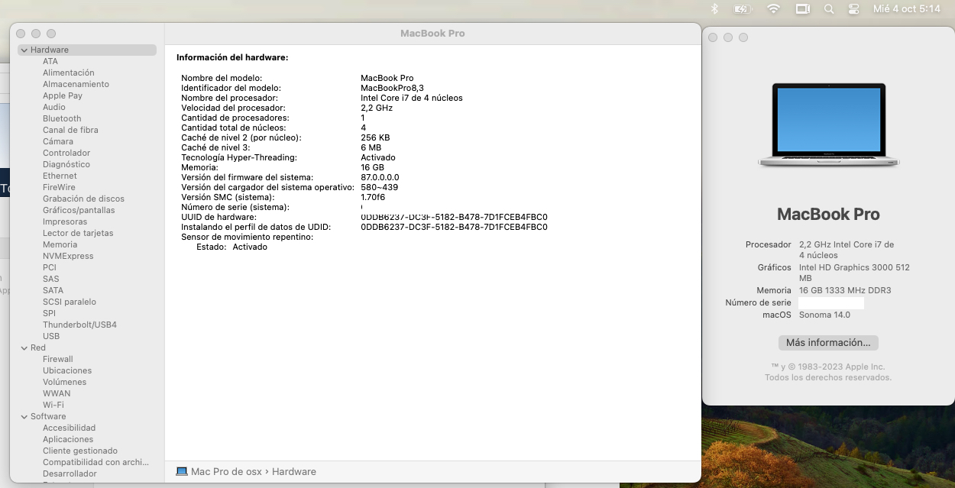
Task: Click the 16 GB 1333 MHz DDR3 text
Action: 845,290
